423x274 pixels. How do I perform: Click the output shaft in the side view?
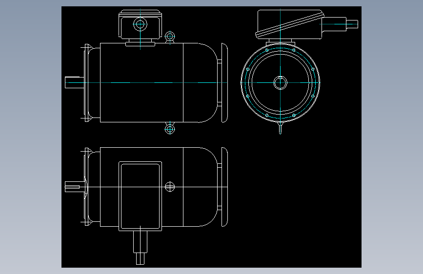75,82
